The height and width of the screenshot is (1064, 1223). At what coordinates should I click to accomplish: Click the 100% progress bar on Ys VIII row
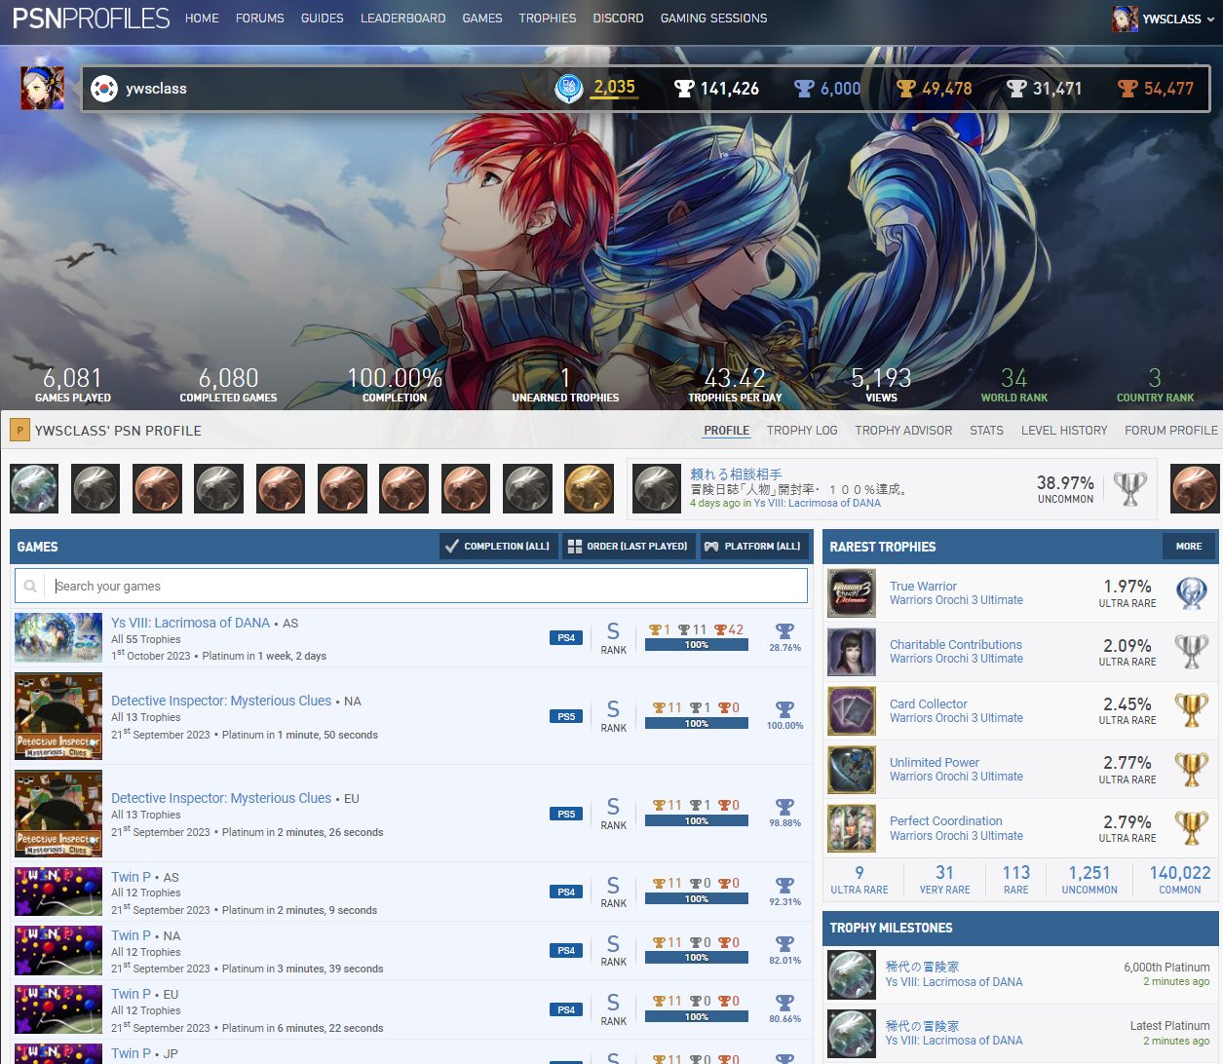pos(697,644)
